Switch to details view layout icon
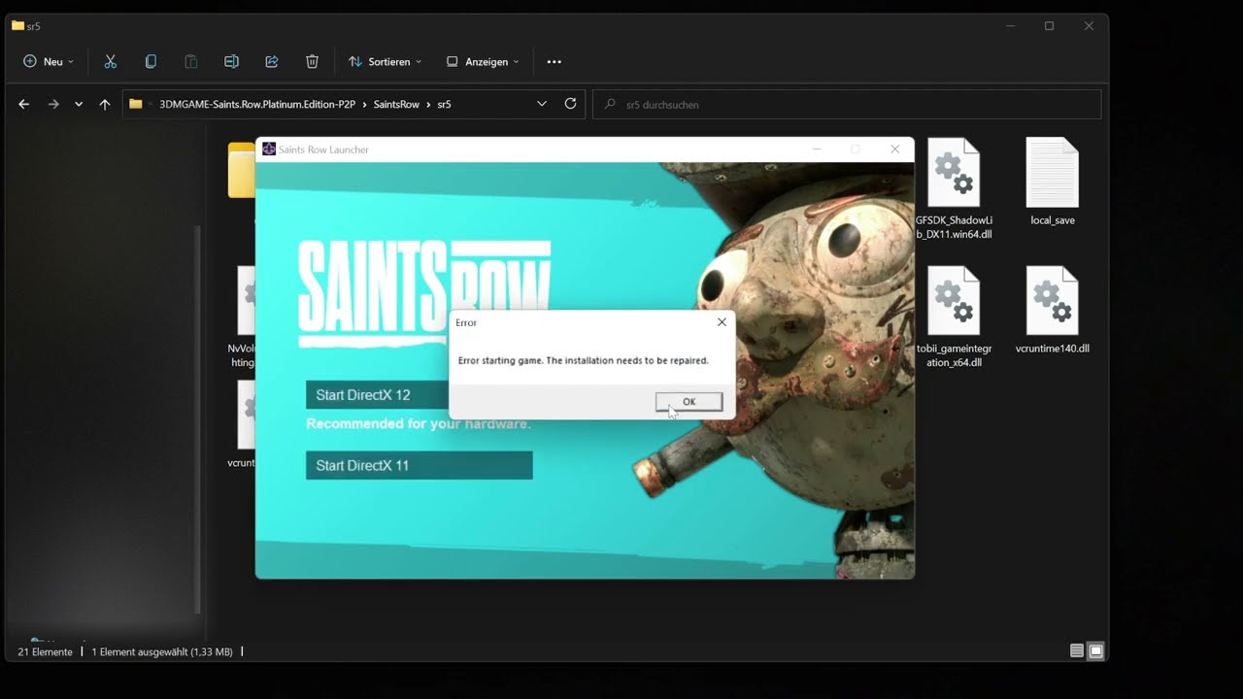 tap(1077, 651)
